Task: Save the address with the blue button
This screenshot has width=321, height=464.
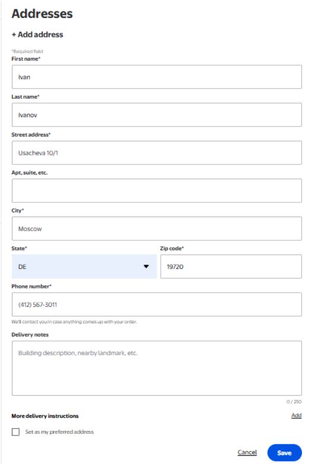Action: click(x=284, y=453)
